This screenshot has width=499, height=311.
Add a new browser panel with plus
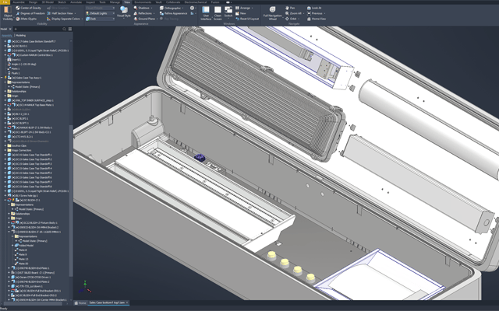16,29
